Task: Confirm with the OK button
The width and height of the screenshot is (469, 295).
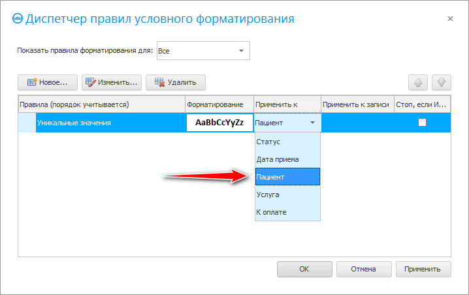Action: tap(304, 269)
